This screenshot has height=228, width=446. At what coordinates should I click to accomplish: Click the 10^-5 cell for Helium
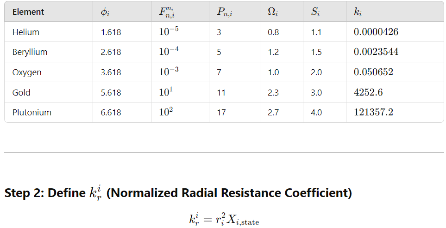[x=169, y=31]
